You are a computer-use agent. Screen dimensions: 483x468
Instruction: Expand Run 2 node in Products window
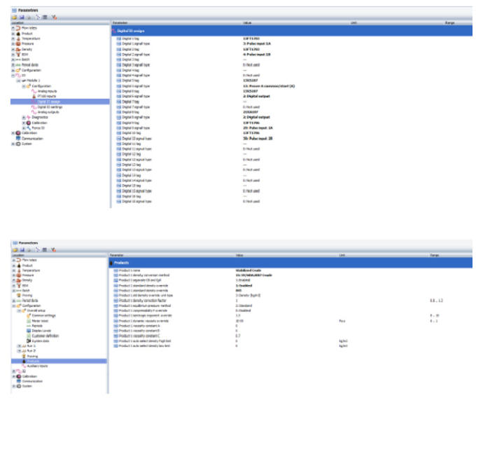(x=19, y=351)
